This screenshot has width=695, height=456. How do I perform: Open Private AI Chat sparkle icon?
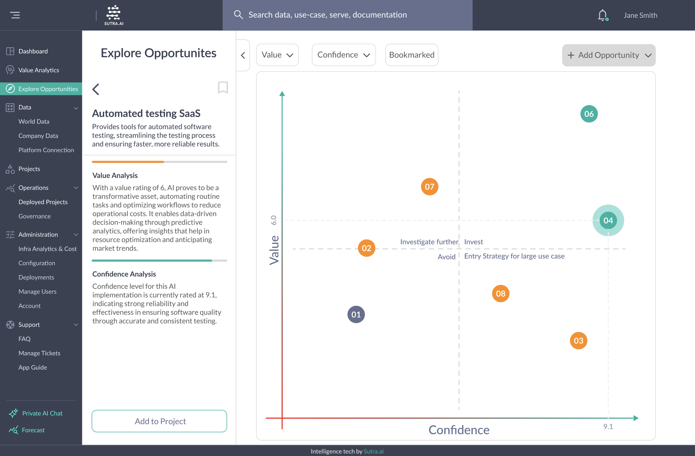coord(13,413)
